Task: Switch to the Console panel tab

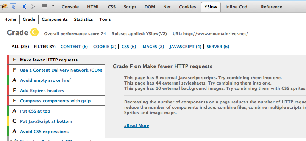Action: pos(70,7)
